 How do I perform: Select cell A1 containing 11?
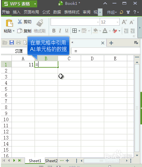(x=23, y=64)
